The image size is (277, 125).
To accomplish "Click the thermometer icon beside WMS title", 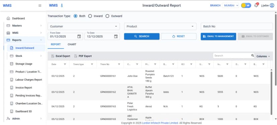I will (x=62, y=5).
